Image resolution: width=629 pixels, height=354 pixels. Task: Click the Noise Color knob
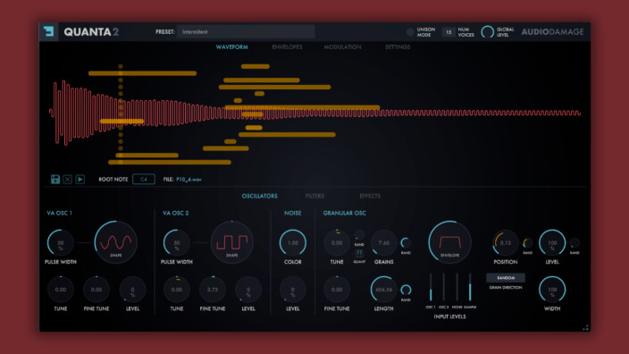[293, 243]
